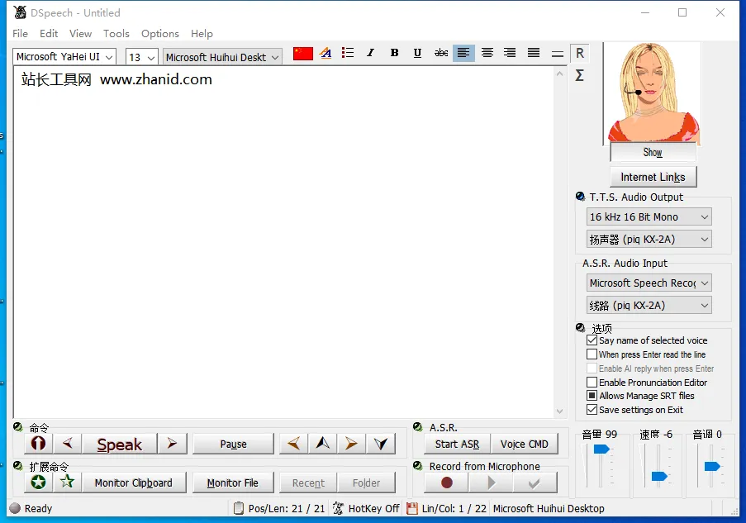Viewport: 746px width, 523px height.
Task: Click the Internet Links button
Action: pyautogui.click(x=653, y=177)
